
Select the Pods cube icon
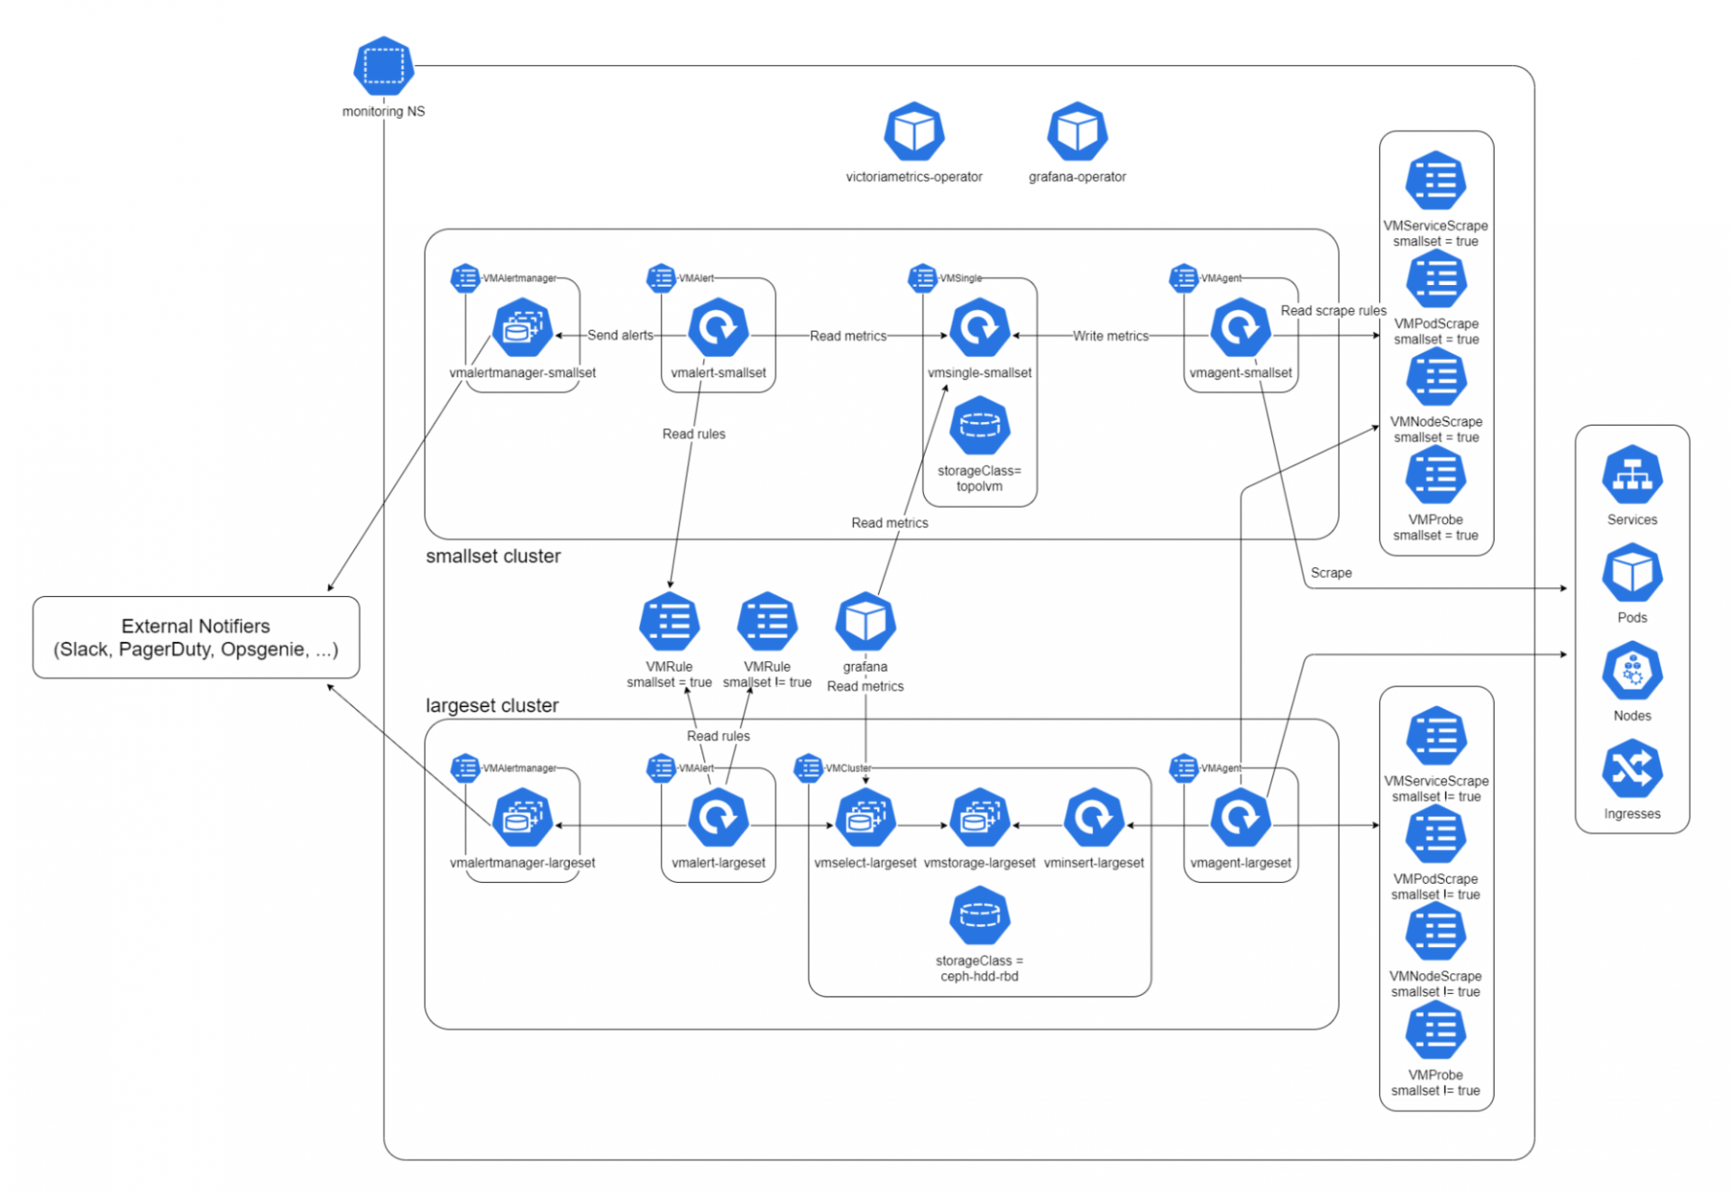pos(1632,573)
